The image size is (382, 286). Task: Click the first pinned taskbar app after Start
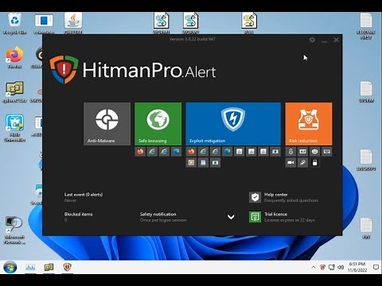[x=30, y=267]
